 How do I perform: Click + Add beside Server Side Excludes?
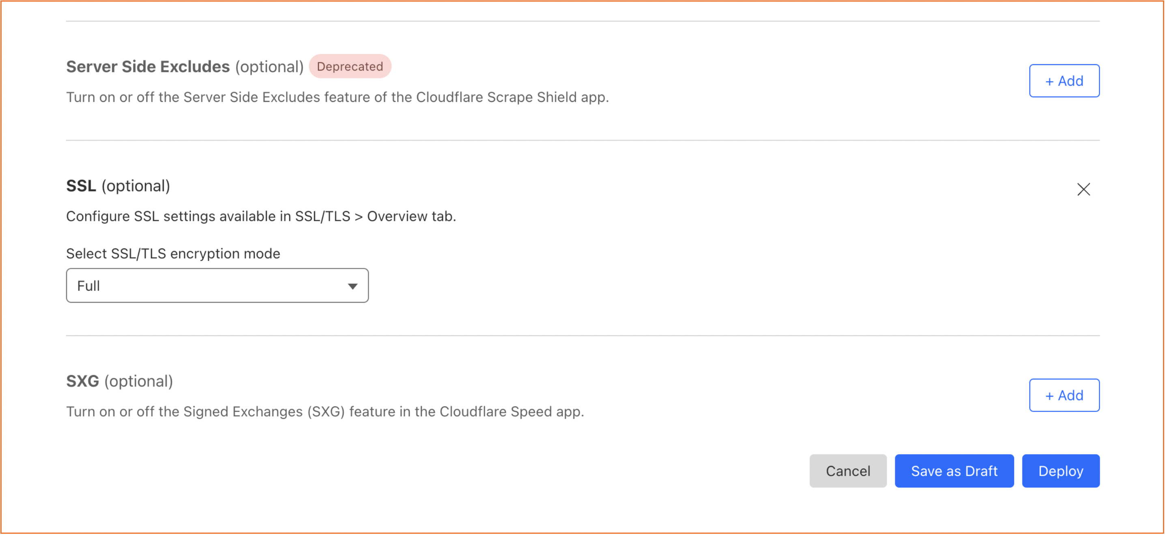1064,80
